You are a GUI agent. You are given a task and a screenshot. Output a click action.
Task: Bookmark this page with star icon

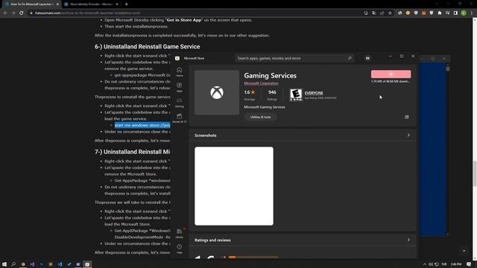click(390, 13)
